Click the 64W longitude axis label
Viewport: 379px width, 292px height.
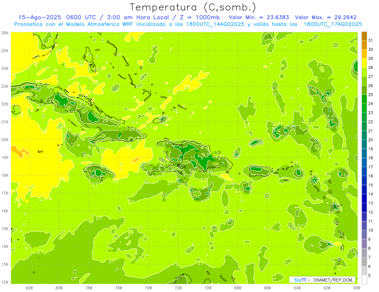[x=297, y=288]
